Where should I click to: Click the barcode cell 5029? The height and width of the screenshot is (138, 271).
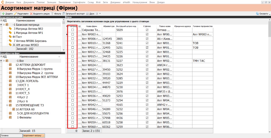(127, 30)
